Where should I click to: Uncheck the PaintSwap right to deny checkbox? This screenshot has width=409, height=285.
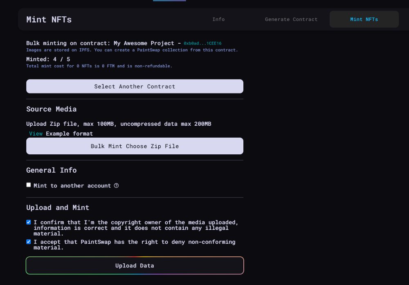pyautogui.click(x=29, y=242)
